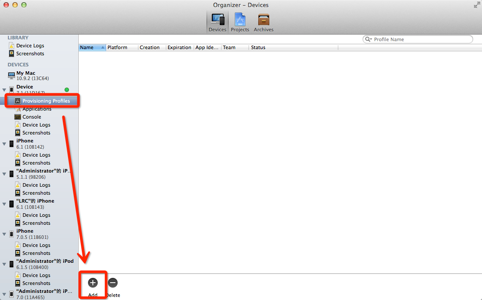Open Console under Device
The height and width of the screenshot is (300, 482).
[x=31, y=117]
